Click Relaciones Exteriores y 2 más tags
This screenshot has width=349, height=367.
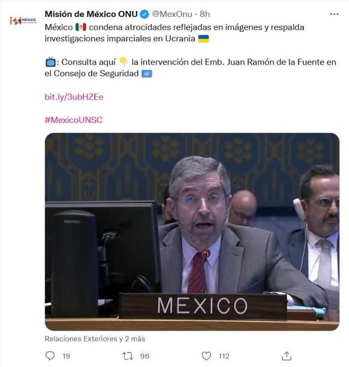click(95, 339)
